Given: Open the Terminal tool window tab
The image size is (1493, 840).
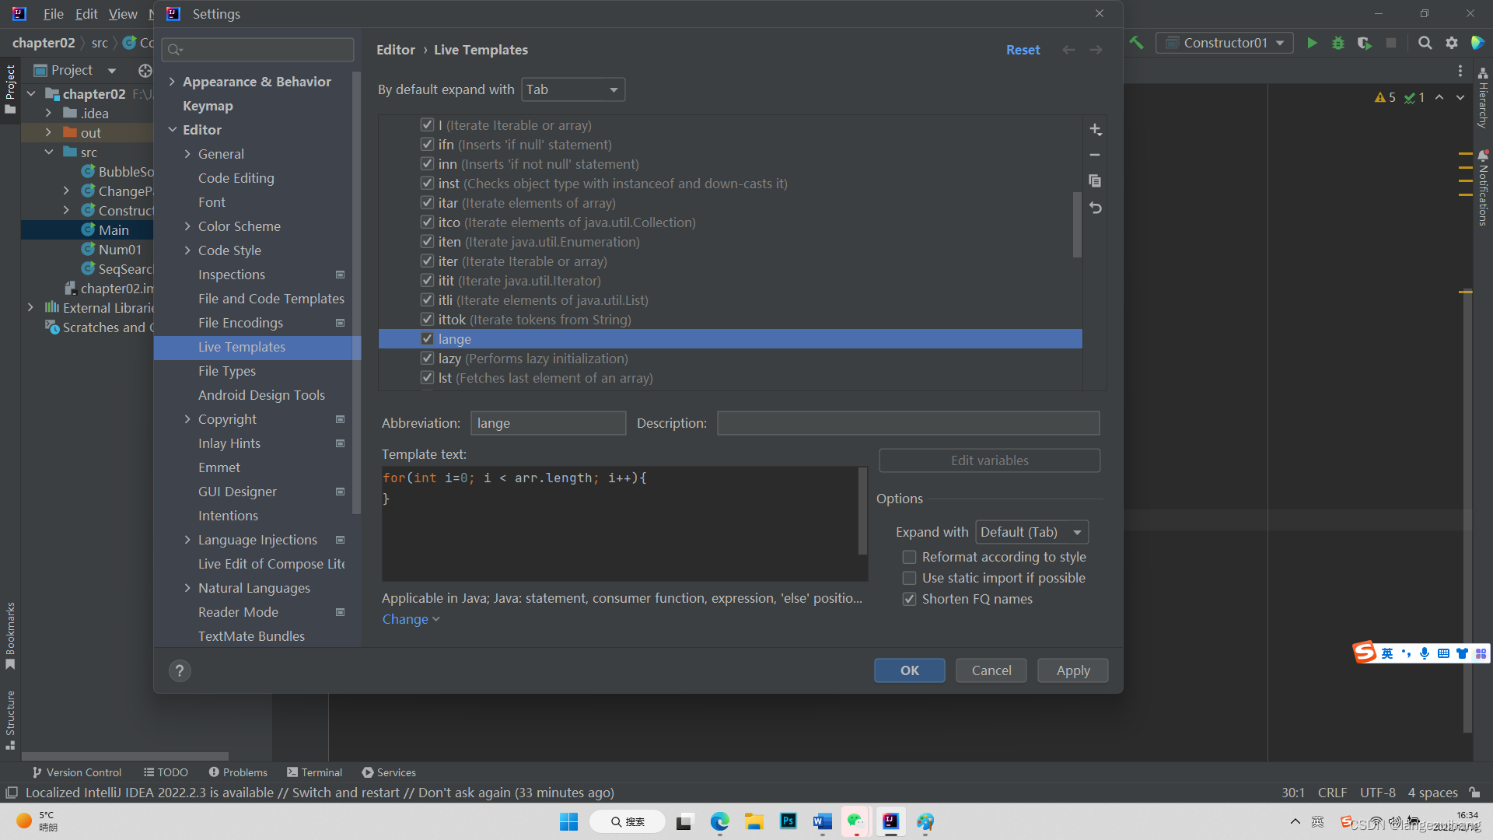Looking at the screenshot, I should [314, 772].
